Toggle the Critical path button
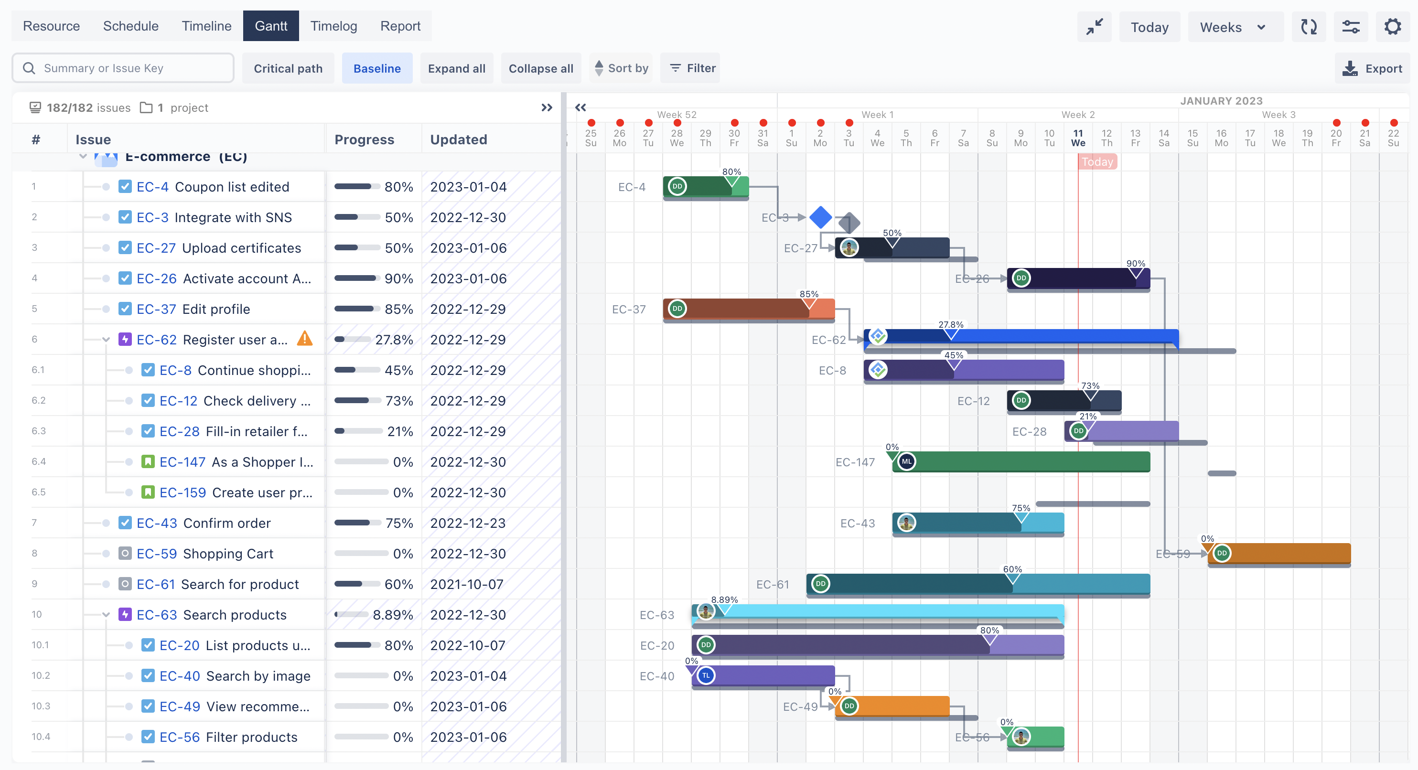Screen dimensions: 1418x770 tap(288, 68)
